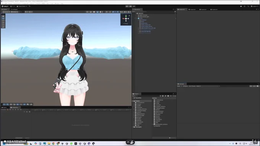
Task: Expand Favorites in Project panel
Action: click(x=133, y=98)
